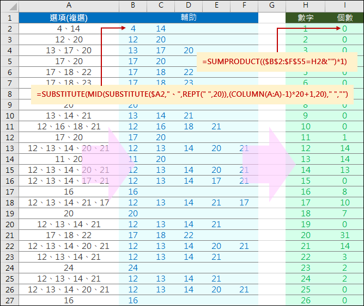Click cell H27 with number 26
The width and height of the screenshot is (364, 306).
[x=306, y=301]
